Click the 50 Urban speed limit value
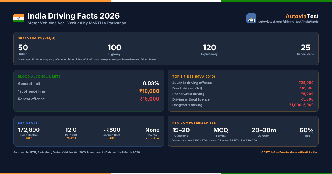Viewport: 332px width, 174px height. (23, 48)
